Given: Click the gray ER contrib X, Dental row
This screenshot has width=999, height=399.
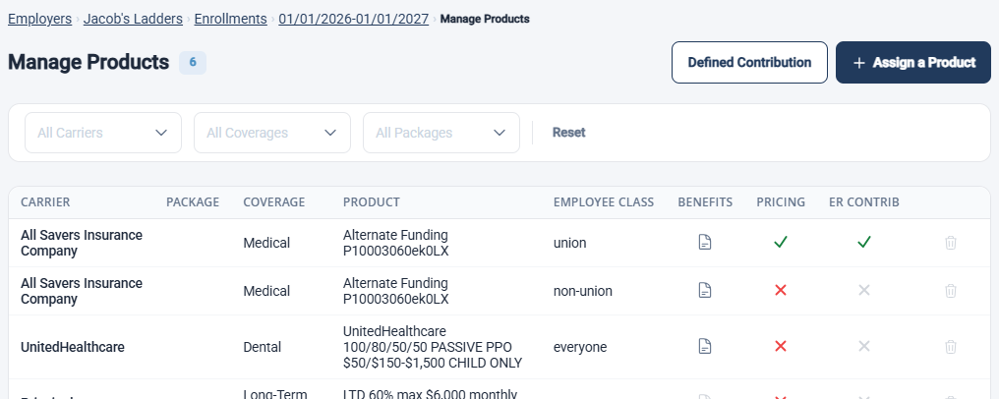Looking at the screenshot, I should [864, 347].
